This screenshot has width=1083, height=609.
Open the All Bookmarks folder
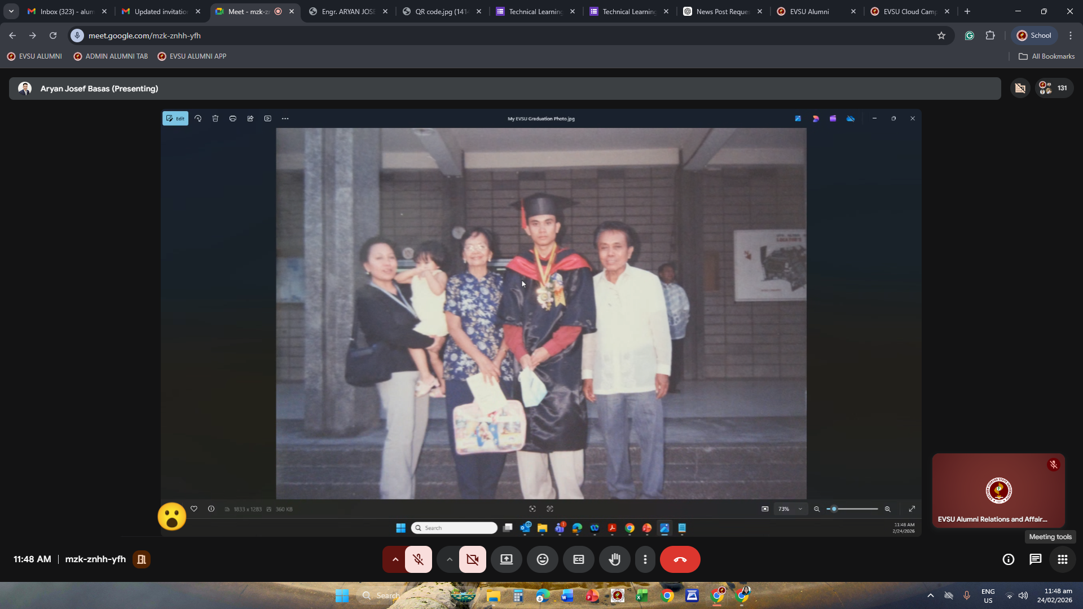(x=1046, y=56)
